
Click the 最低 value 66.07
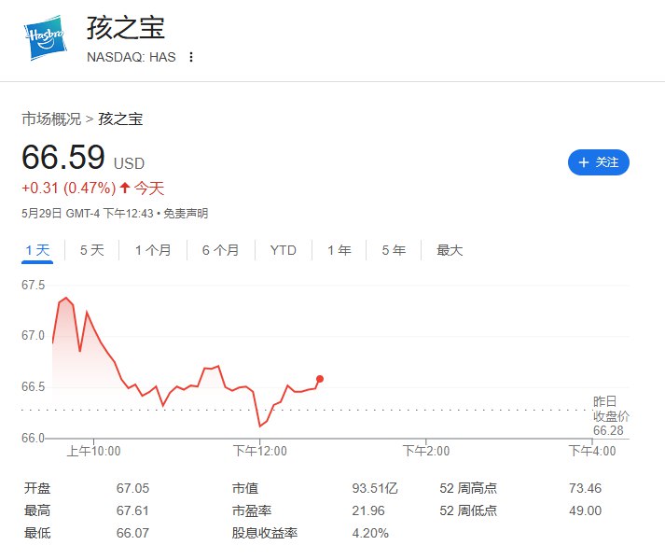coord(132,533)
